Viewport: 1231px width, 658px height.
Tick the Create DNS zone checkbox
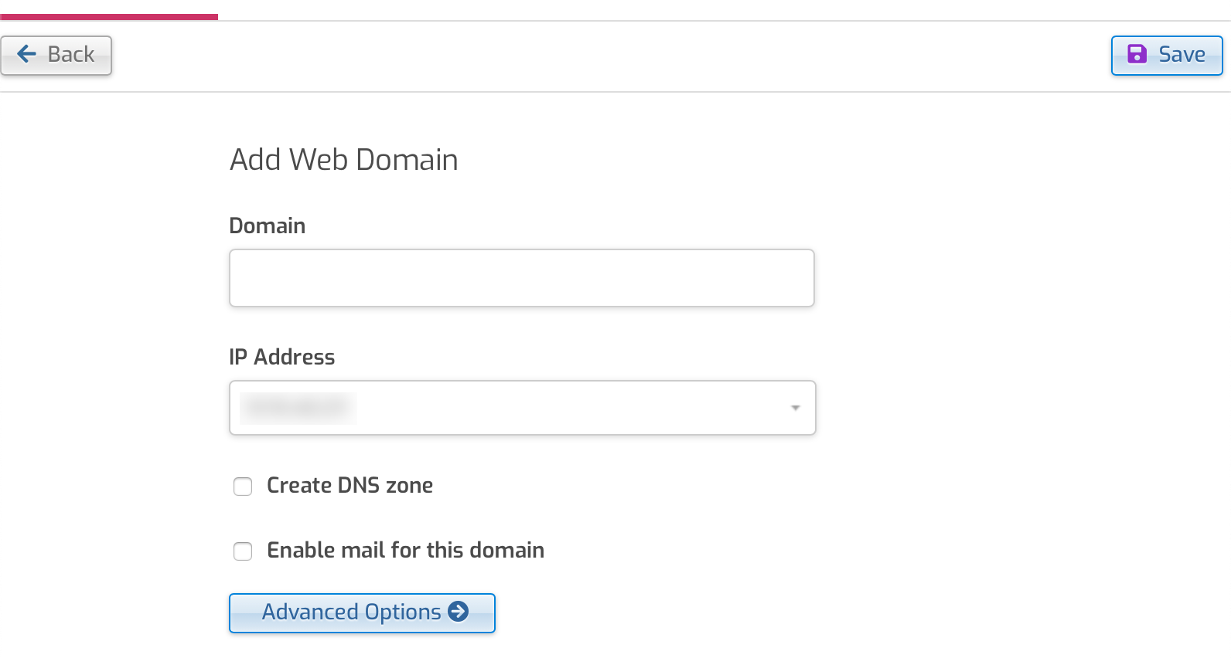coord(243,487)
